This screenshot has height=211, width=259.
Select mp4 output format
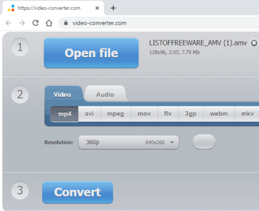point(64,114)
